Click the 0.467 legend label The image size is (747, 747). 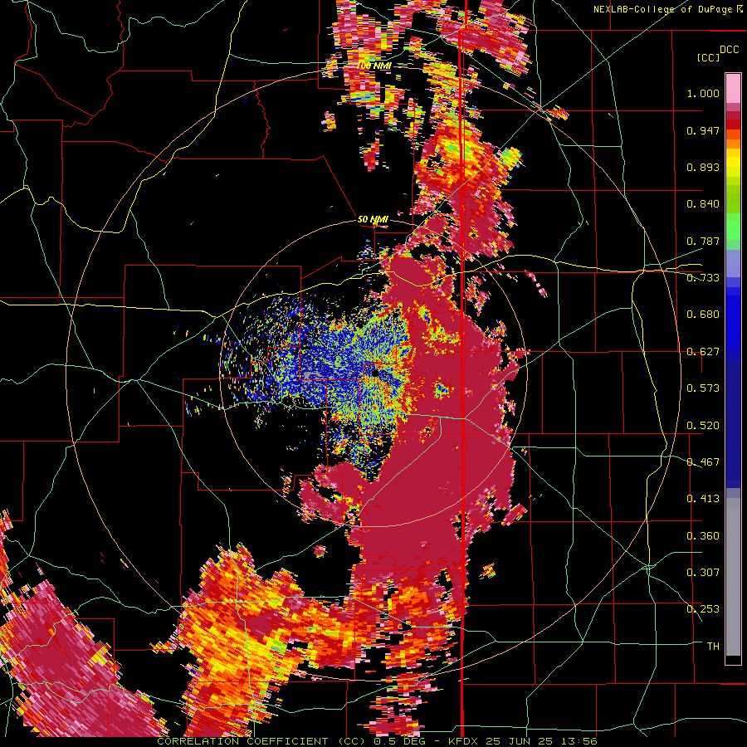(703, 461)
